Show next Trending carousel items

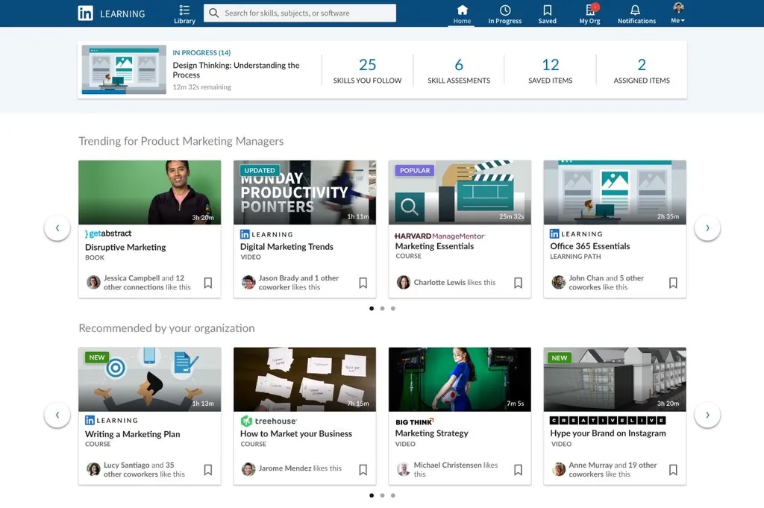click(707, 228)
